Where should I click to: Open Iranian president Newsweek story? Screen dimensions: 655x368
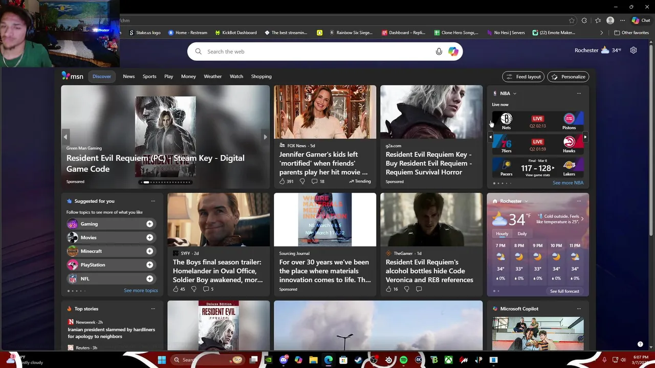pos(112,333)
